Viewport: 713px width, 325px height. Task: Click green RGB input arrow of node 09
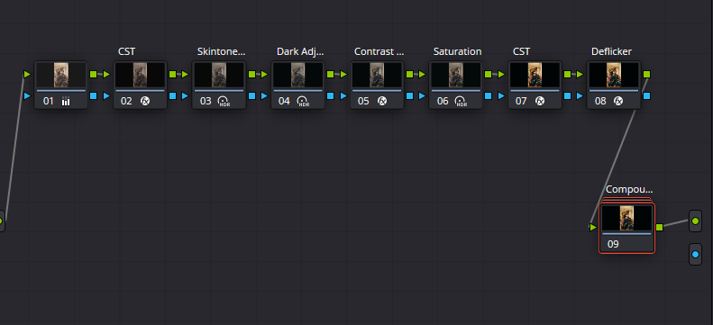click(593, 227)
